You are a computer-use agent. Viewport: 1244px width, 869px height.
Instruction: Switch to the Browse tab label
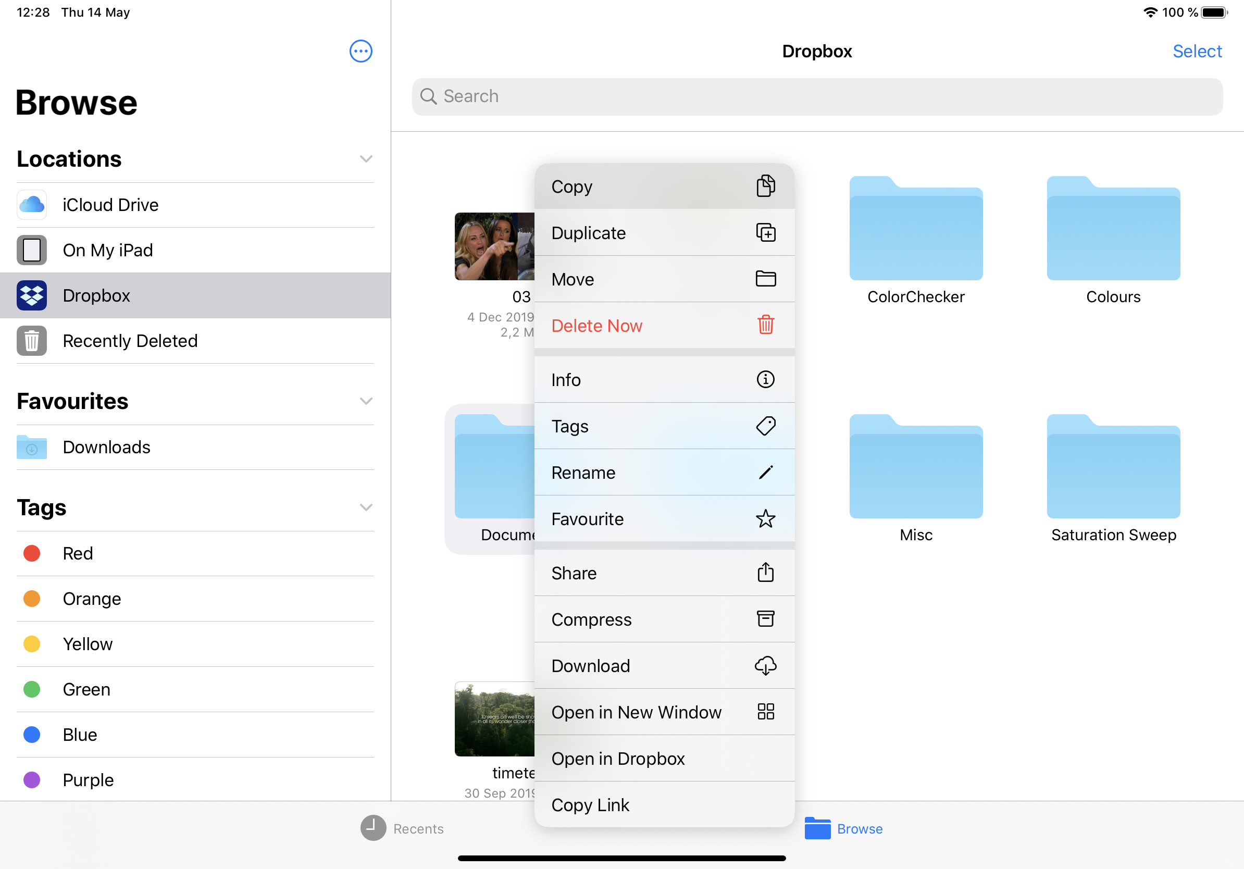coord(860,828)
